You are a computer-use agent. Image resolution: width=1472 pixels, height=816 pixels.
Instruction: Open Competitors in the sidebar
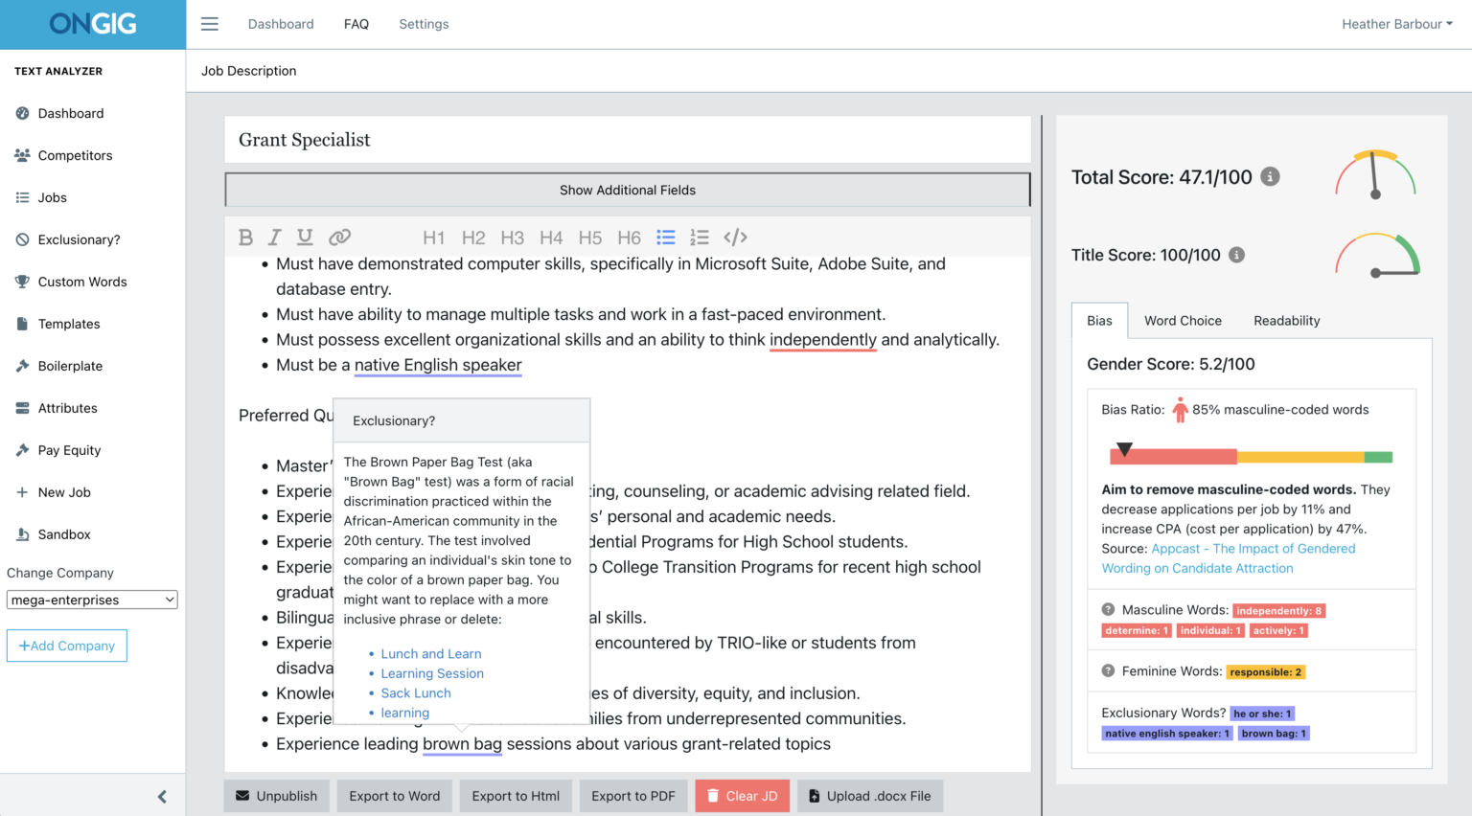click(75, 155)
